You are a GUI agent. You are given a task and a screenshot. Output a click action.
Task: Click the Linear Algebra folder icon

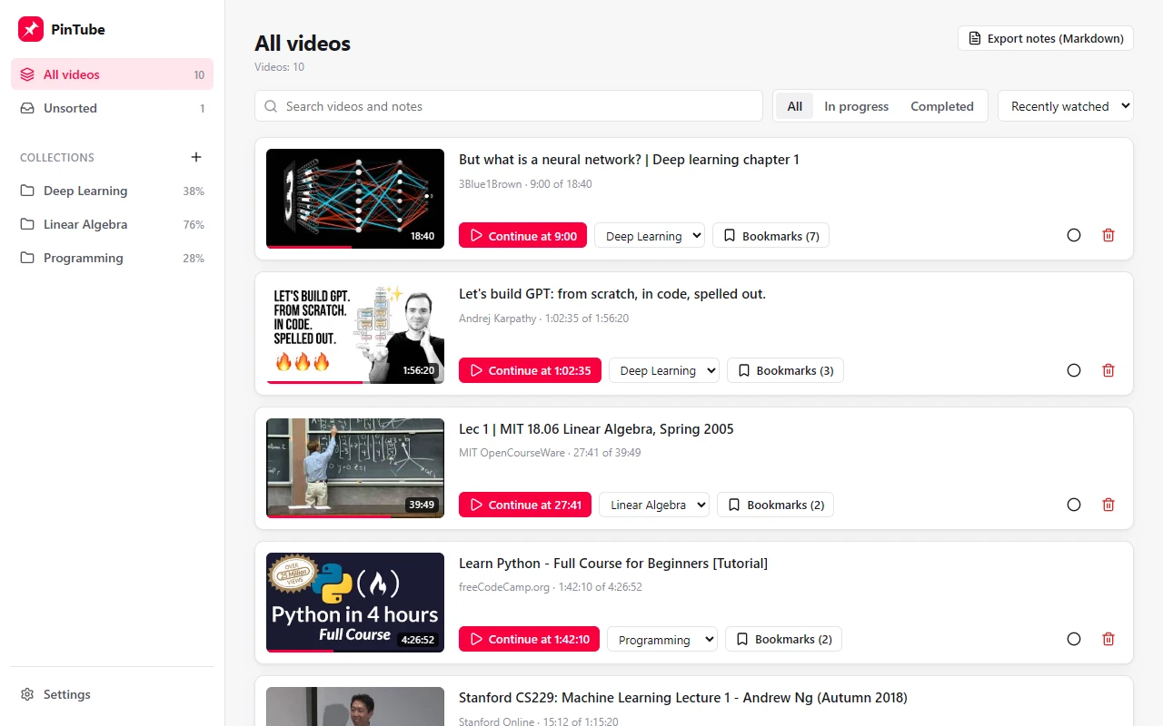[27, 224]
